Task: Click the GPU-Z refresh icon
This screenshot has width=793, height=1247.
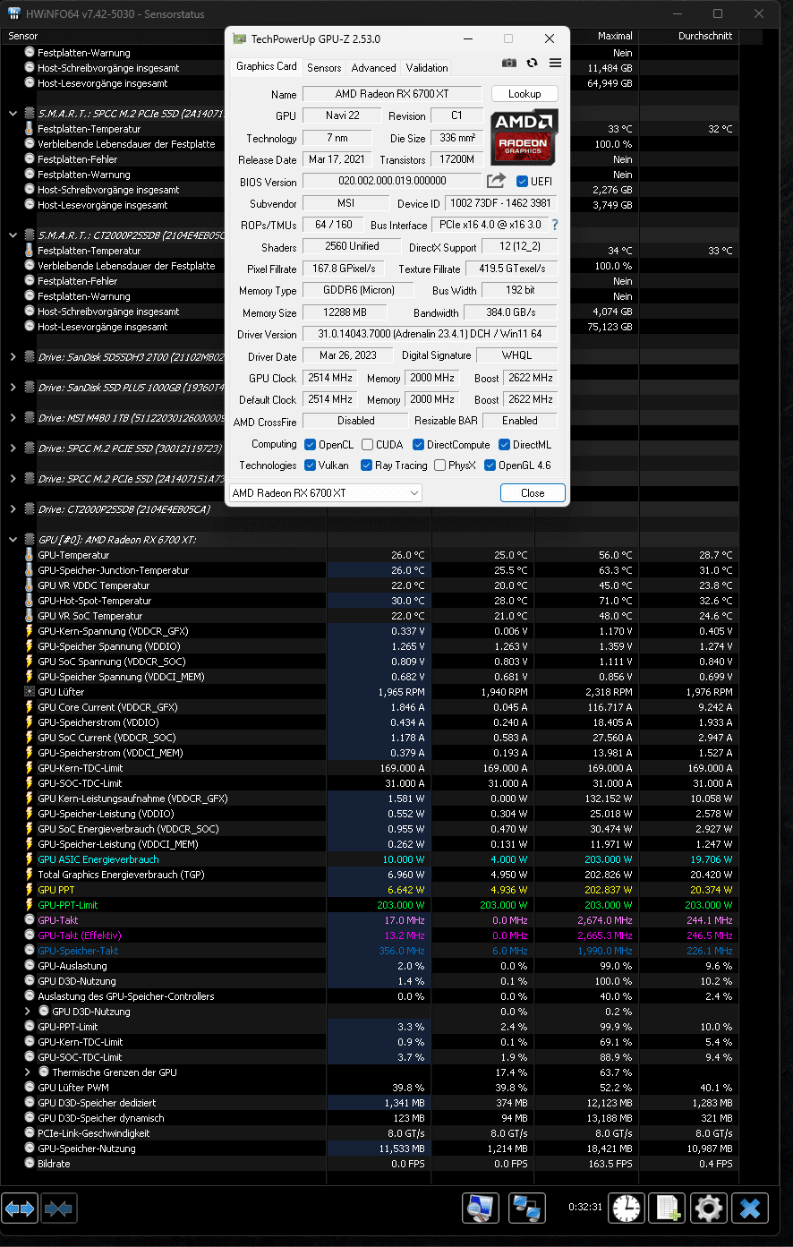Action: point(533,63)
